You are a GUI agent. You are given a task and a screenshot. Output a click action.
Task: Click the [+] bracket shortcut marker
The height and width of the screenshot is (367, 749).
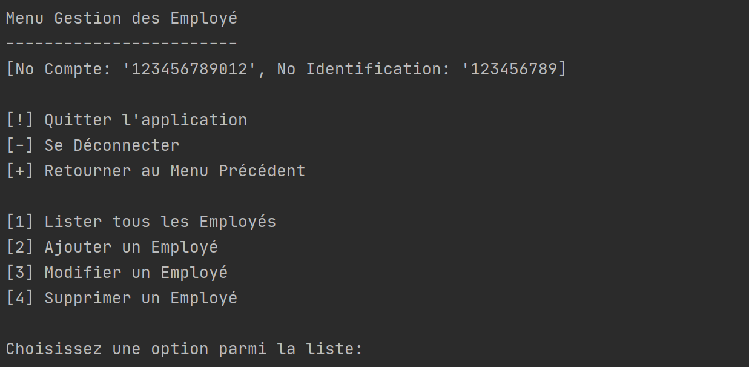coord(20,171)
